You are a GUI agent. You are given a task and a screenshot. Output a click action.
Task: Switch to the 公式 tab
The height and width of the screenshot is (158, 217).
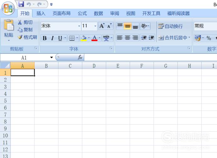82,14
